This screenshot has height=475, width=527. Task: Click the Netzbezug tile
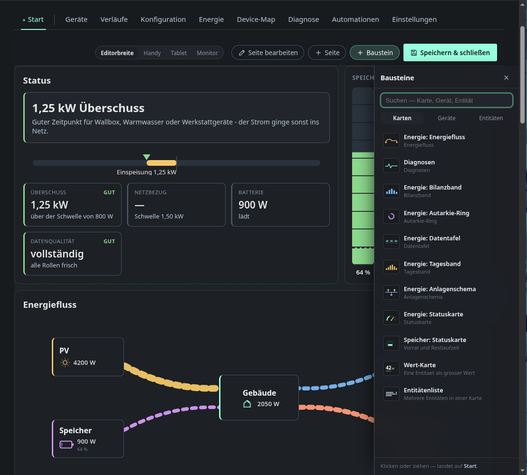[x=176, y=205]
